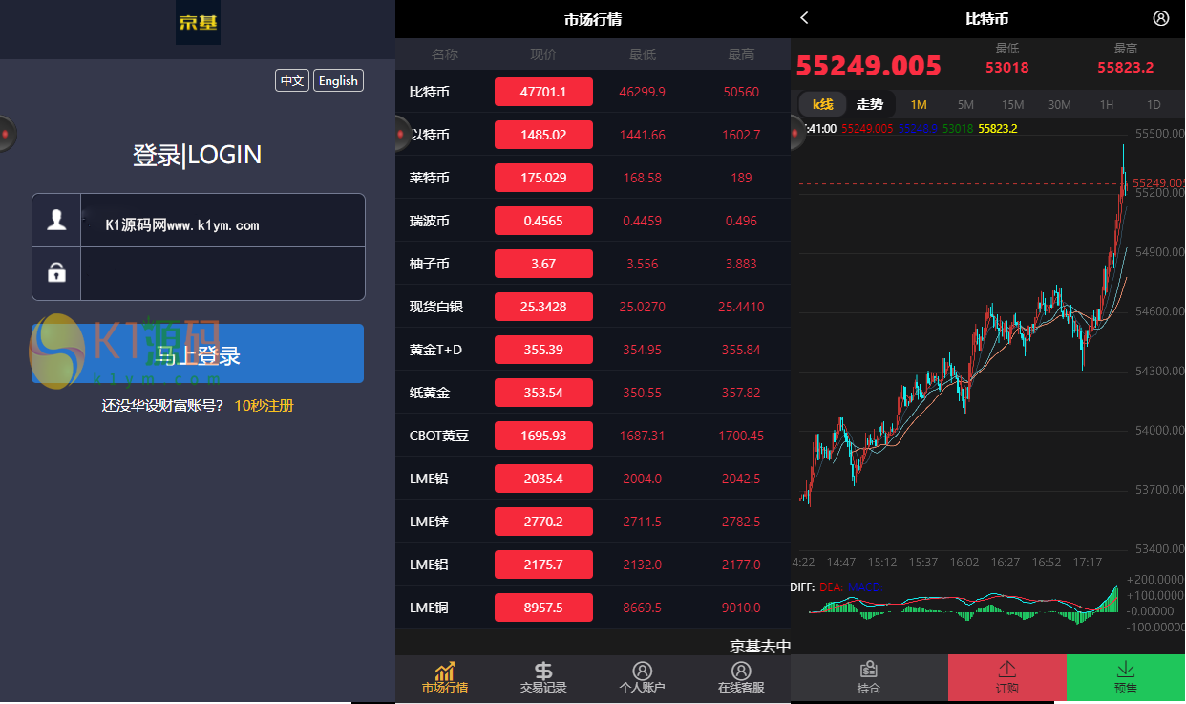Click the chart low value 53018 in header
The image size is (1186, 704).
coord(1007,68)
